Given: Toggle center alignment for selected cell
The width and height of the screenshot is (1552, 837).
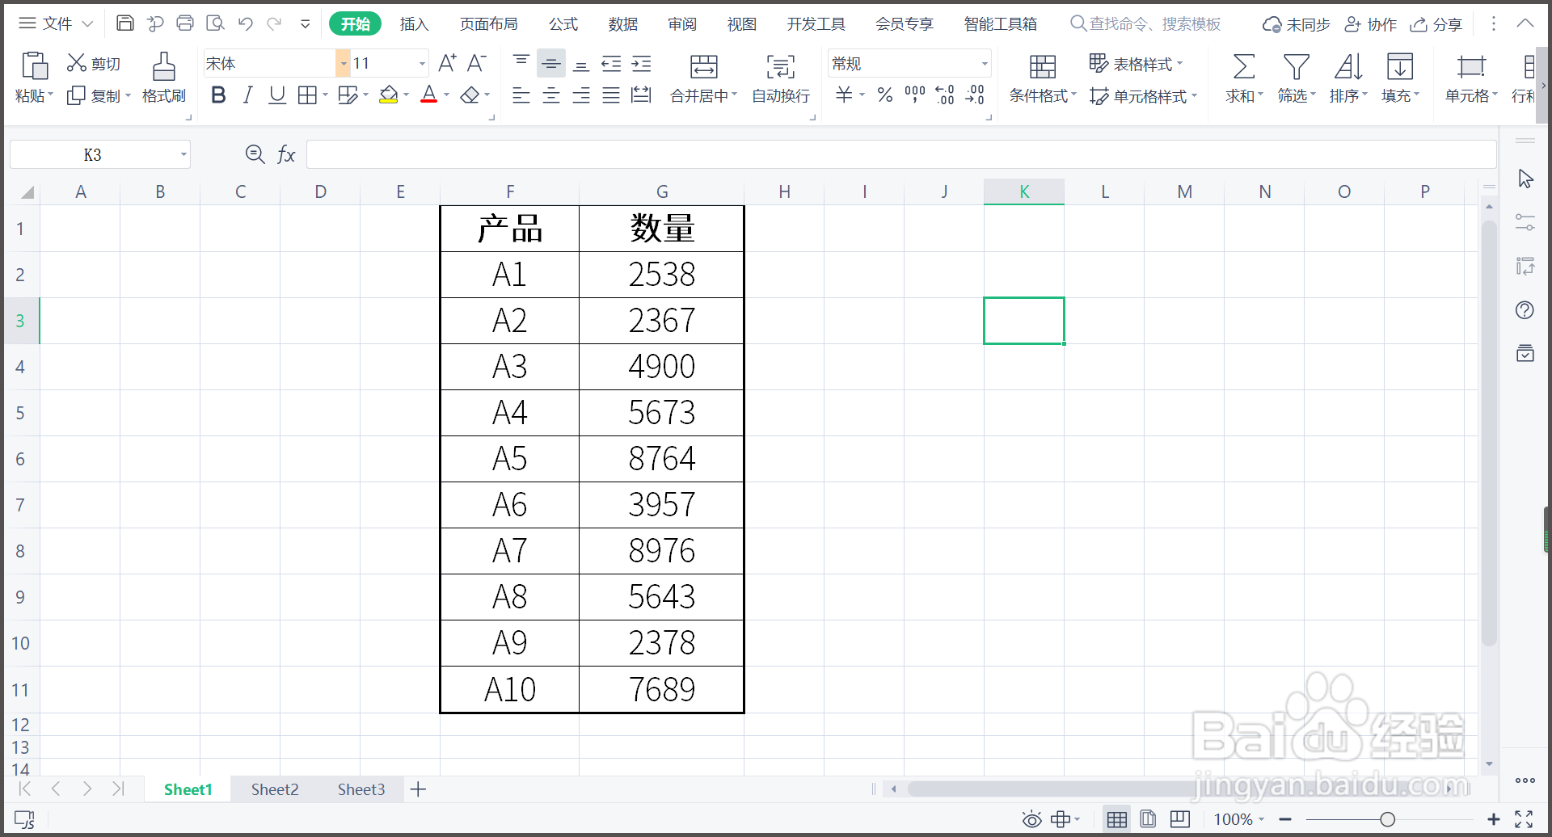Looking at the screenshot, I should (x=550, y=95).
